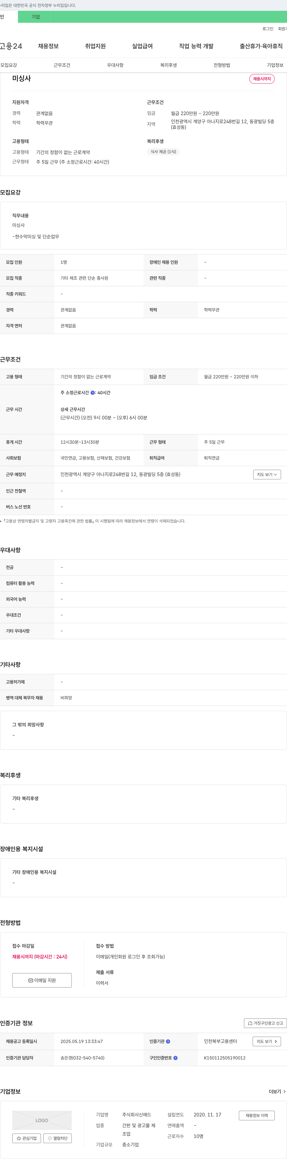Jump to the 기업정보 section tab
287x1159 pixels.
(x=275, y=65)
